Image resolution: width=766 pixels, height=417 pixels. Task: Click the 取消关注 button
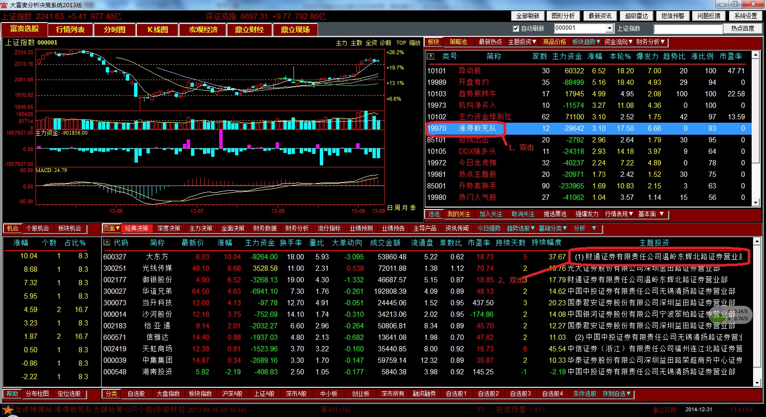523,214
